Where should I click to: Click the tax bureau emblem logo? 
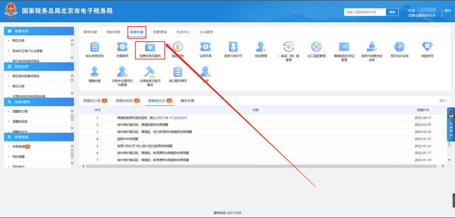11,11
